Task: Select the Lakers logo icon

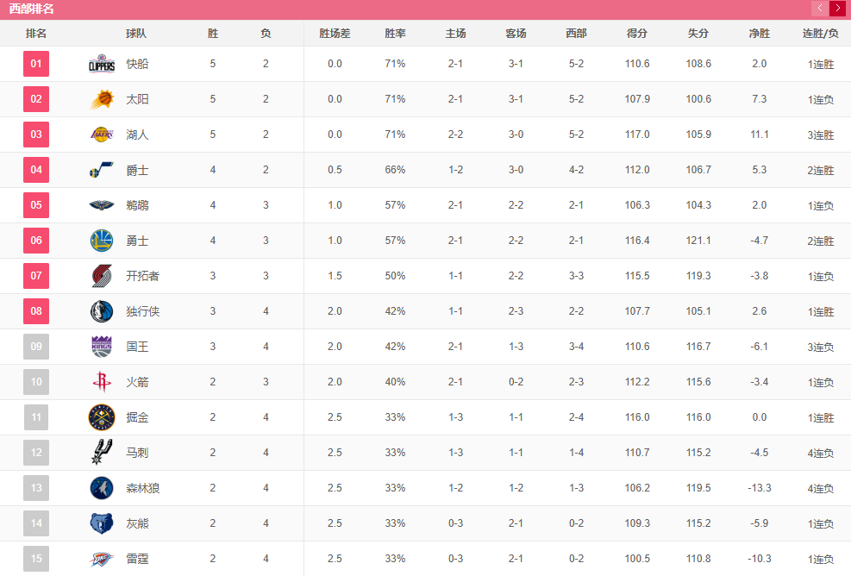Action: point(102,135)
